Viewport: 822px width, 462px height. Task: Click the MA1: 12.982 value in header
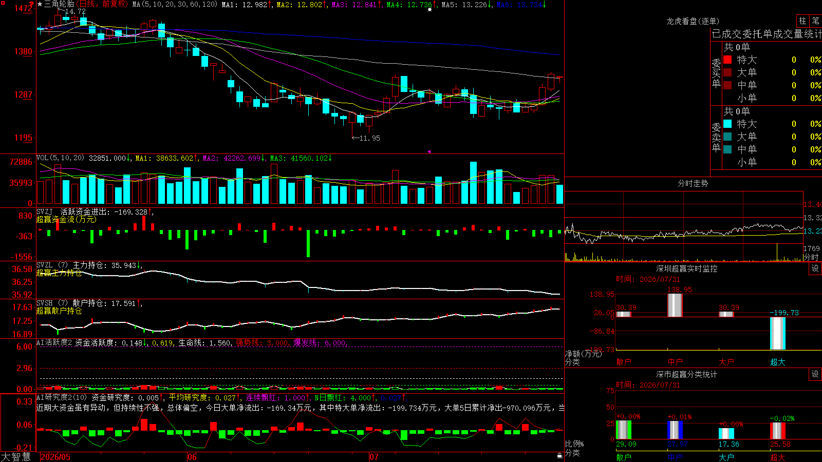(247, 4)
